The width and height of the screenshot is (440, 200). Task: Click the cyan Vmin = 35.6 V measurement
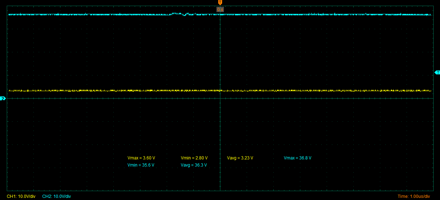point(141,165)
